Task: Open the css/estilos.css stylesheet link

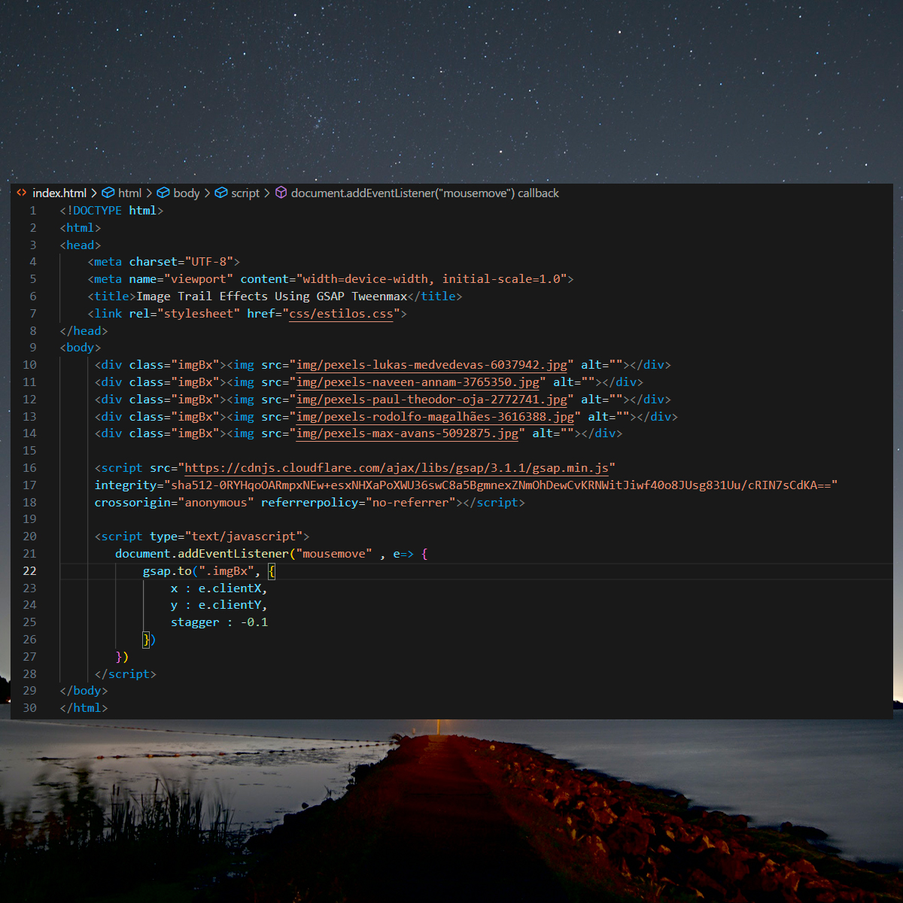Action: [341, 314]
